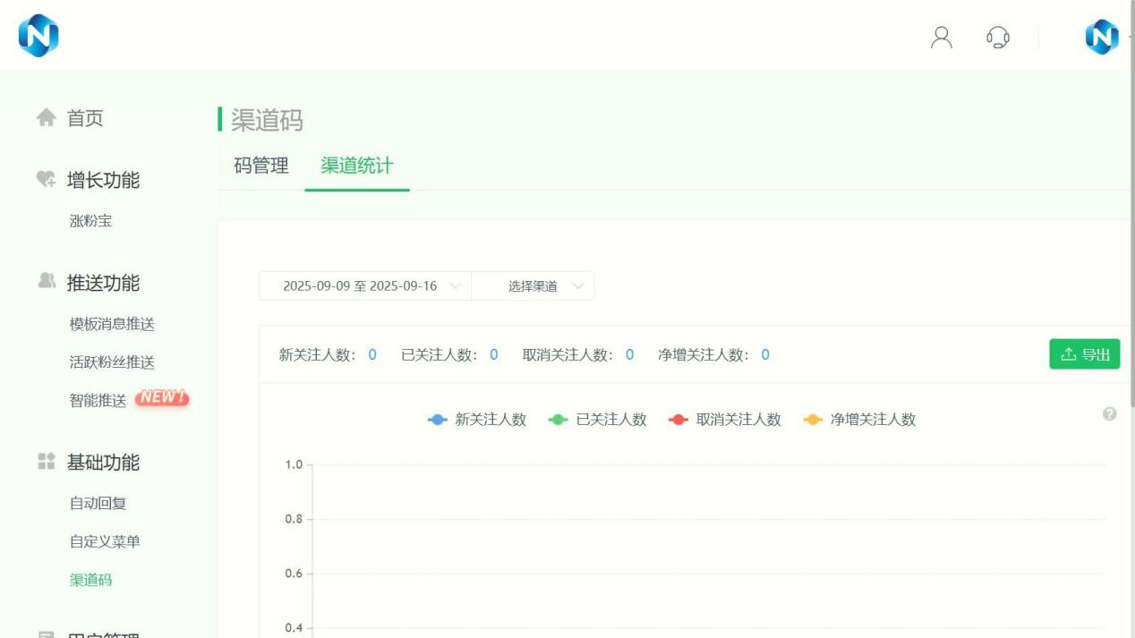Go to 智能推送 sidebar item
1135x638 pixels.
tap(98, 401)
